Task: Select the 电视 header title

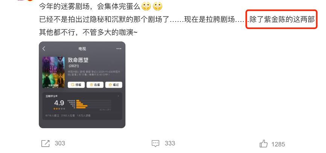Action: click(82, 49)
